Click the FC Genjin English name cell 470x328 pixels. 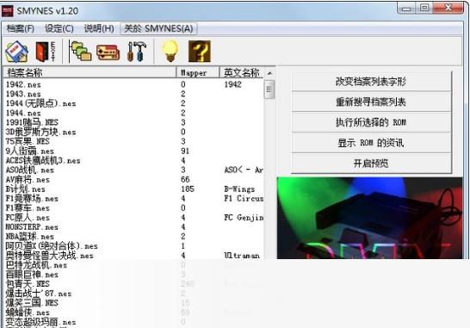pyautogui.click(x=244, y=217)
